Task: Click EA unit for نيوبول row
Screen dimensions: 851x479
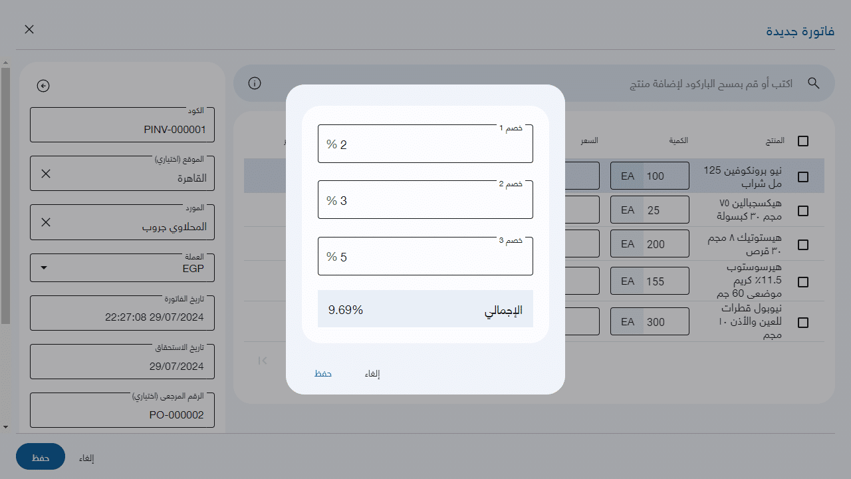Action: pos(628,322)
